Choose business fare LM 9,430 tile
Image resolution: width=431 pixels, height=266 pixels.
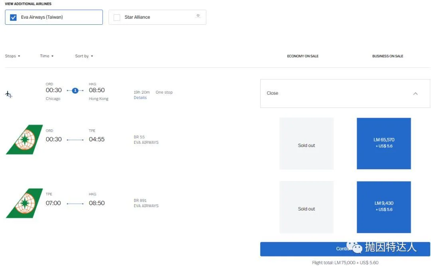coord(384,207)
